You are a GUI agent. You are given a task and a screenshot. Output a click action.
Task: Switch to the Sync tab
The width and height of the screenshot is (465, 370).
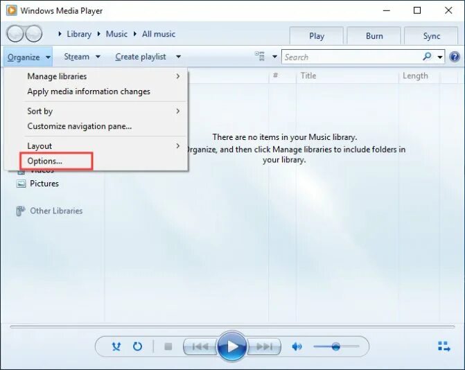pos(431,36)
